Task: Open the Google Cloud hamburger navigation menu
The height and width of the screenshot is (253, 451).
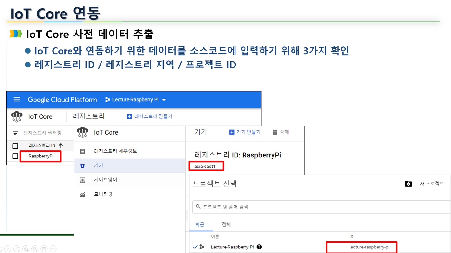Action: point(16,100)
